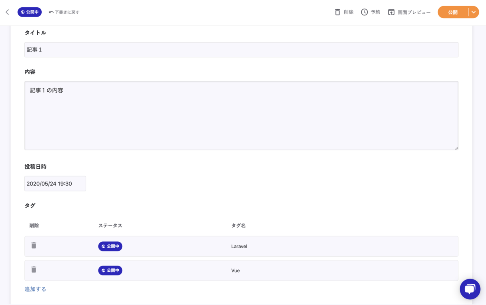Click the タイトル field label

click(35, 33)
